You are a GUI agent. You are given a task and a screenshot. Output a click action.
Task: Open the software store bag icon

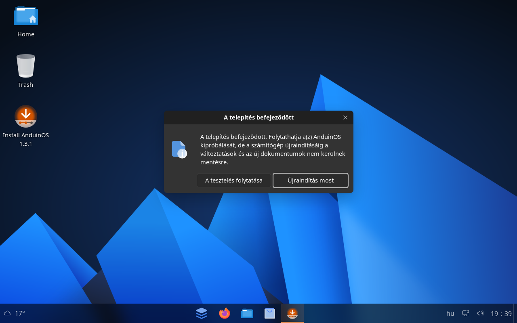pyautogui.click(x=270, y=313)
